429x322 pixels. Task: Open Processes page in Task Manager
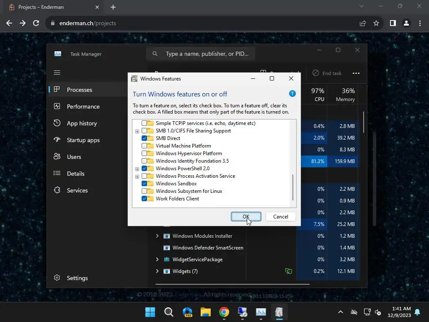[x=88, y=90]
